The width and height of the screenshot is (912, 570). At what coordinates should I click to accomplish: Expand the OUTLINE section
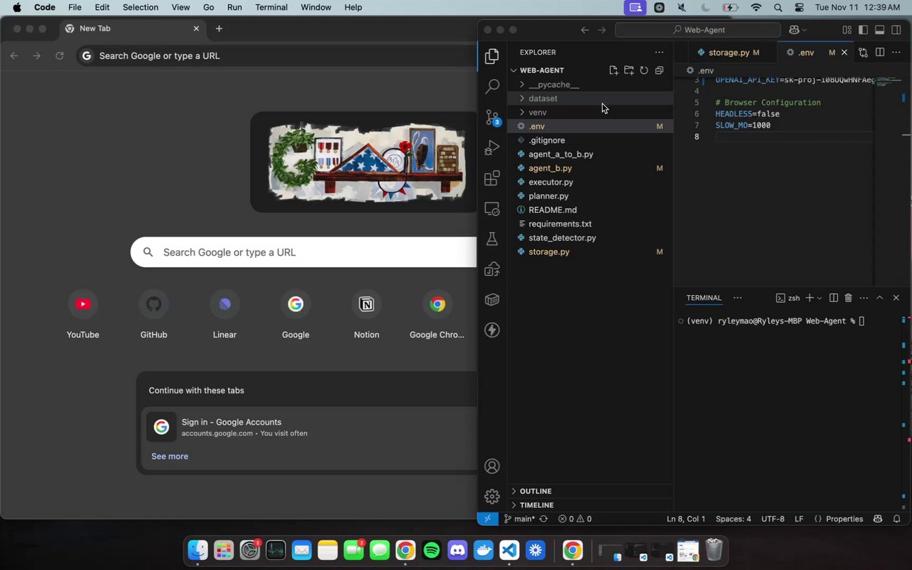(x=535, y=491)
